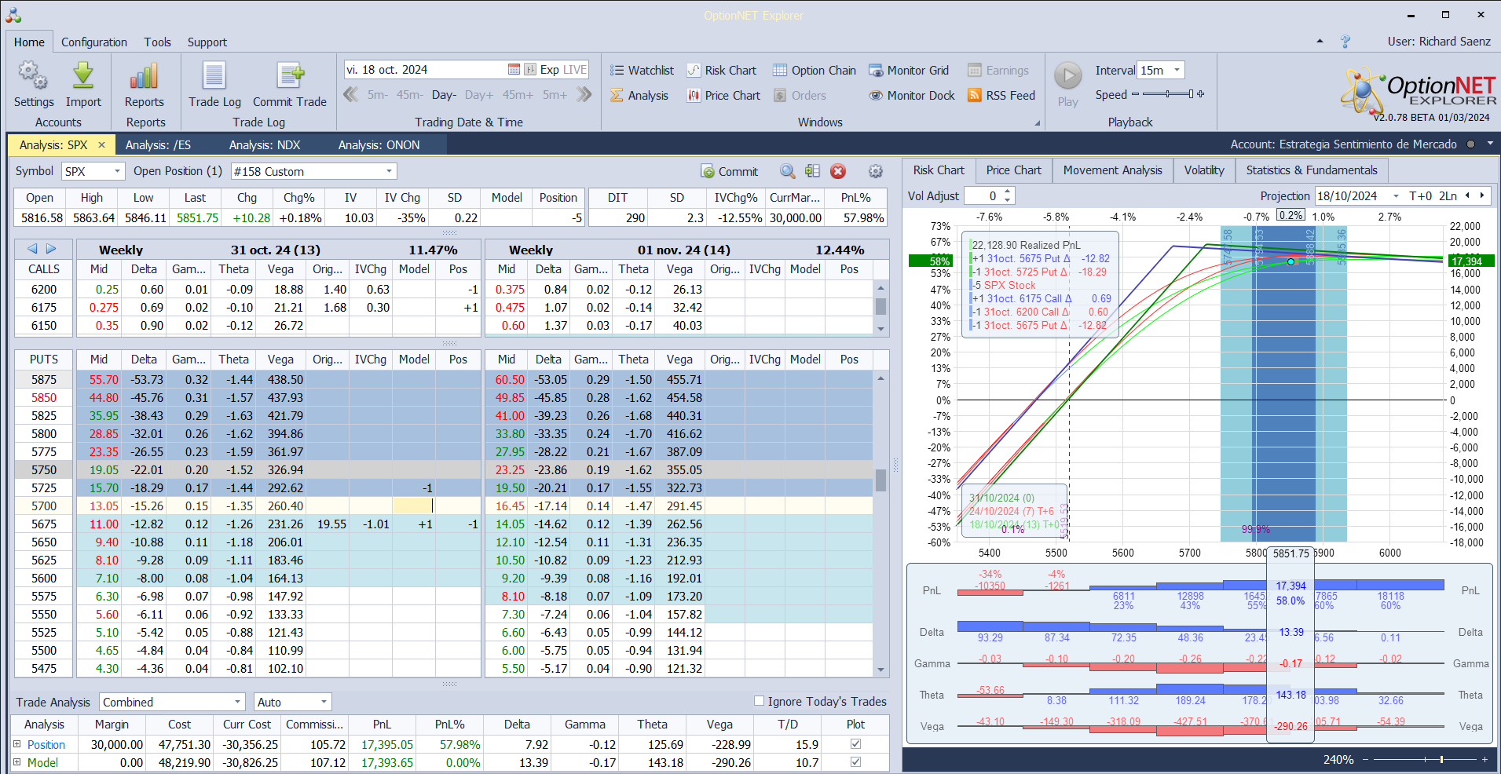The width and height of the screenshot is (1501, 774).
Task: Toggle the account status circle indicator
Action: point(1470,144)
